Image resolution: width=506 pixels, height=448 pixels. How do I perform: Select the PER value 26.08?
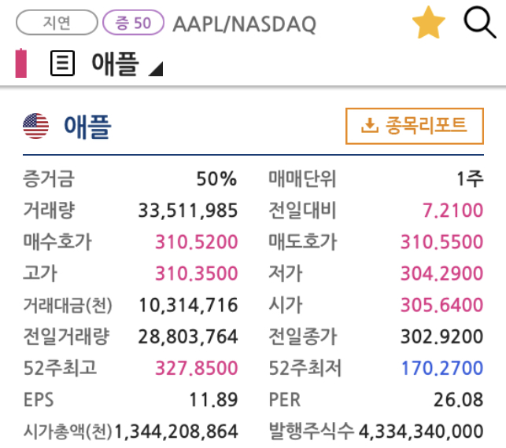click(x=458, y=399)
